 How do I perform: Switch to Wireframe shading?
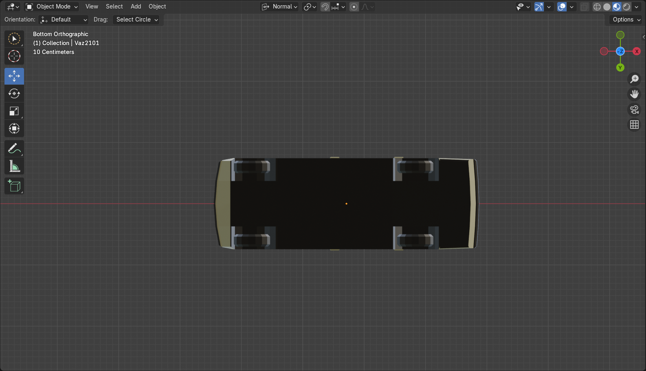(x=597, y=7)
